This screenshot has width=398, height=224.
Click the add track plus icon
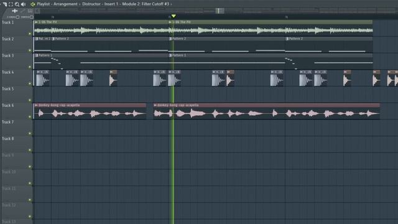click(15, 11)
